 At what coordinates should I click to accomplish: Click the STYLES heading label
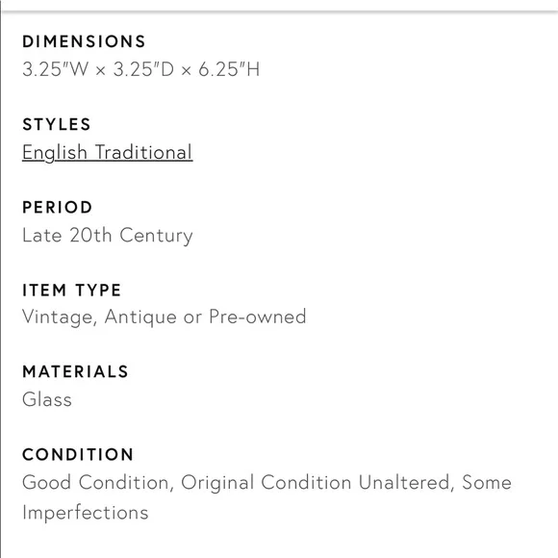point(56,124)
